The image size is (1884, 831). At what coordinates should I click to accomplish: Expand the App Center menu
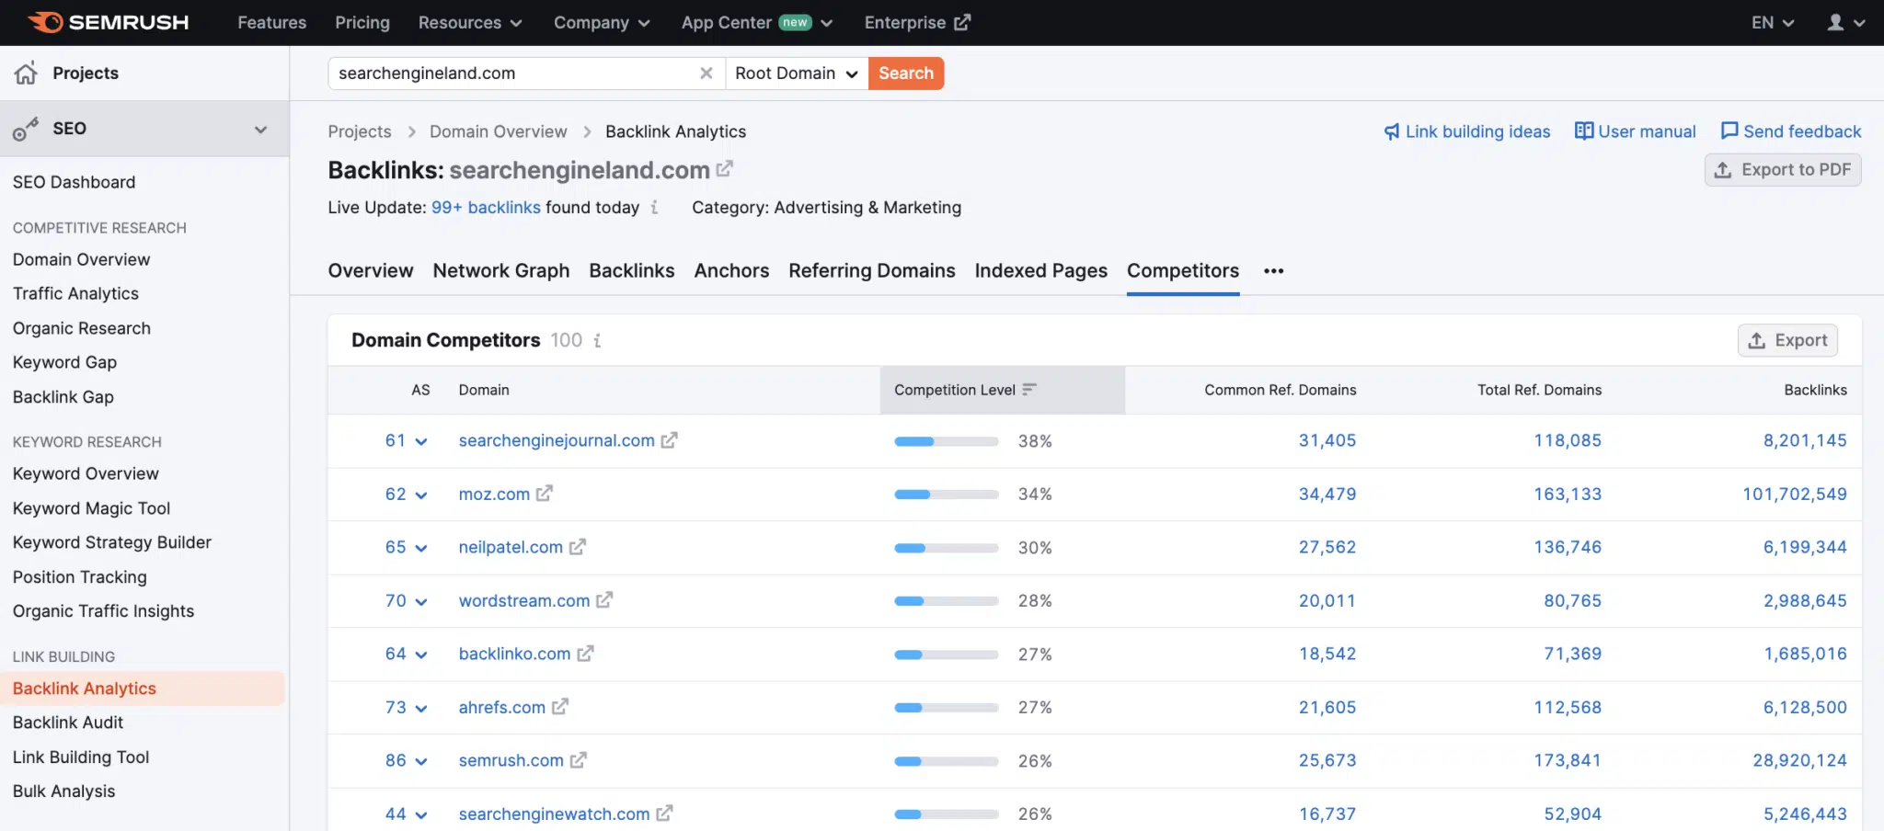click(757, 22)
